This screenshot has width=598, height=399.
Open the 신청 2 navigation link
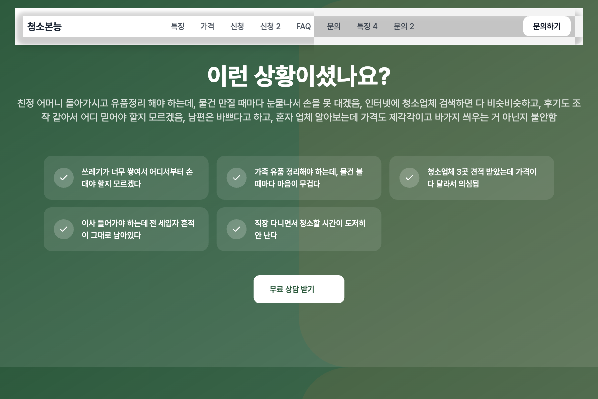[x=270, y=26]
